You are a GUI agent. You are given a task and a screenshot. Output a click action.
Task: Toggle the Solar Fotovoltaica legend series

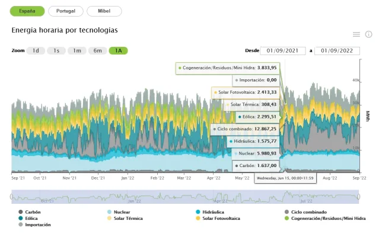[218, 219]
